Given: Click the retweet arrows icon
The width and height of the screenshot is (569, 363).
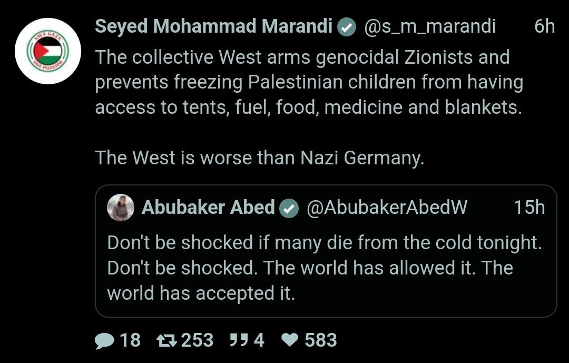Looking at the screenshot, I should pos(167,340).
